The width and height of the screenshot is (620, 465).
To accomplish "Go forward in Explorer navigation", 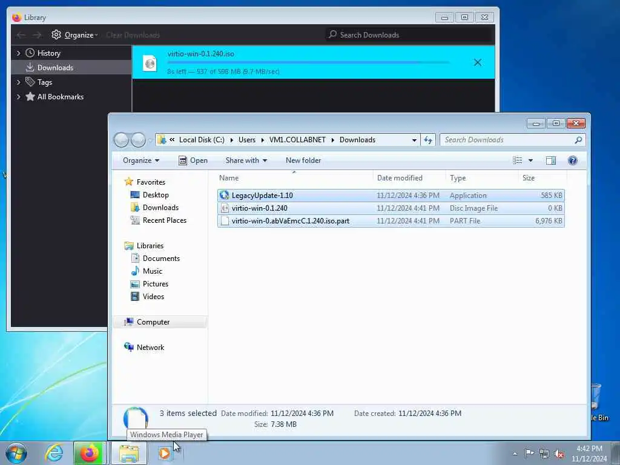I will [x=138, y=140].
